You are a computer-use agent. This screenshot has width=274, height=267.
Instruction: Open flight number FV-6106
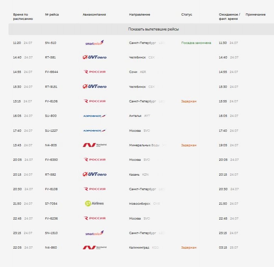tap(51, 101)
